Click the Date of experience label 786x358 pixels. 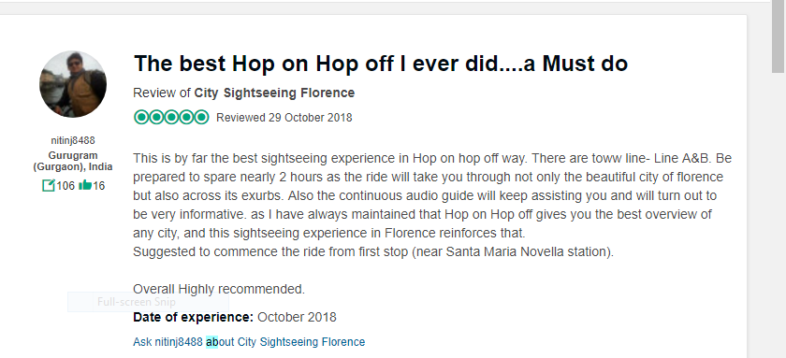(x=194, y=317)
